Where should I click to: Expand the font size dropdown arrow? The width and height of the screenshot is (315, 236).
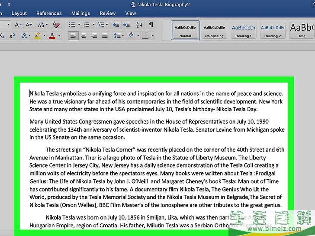click(x=9, y=25)
